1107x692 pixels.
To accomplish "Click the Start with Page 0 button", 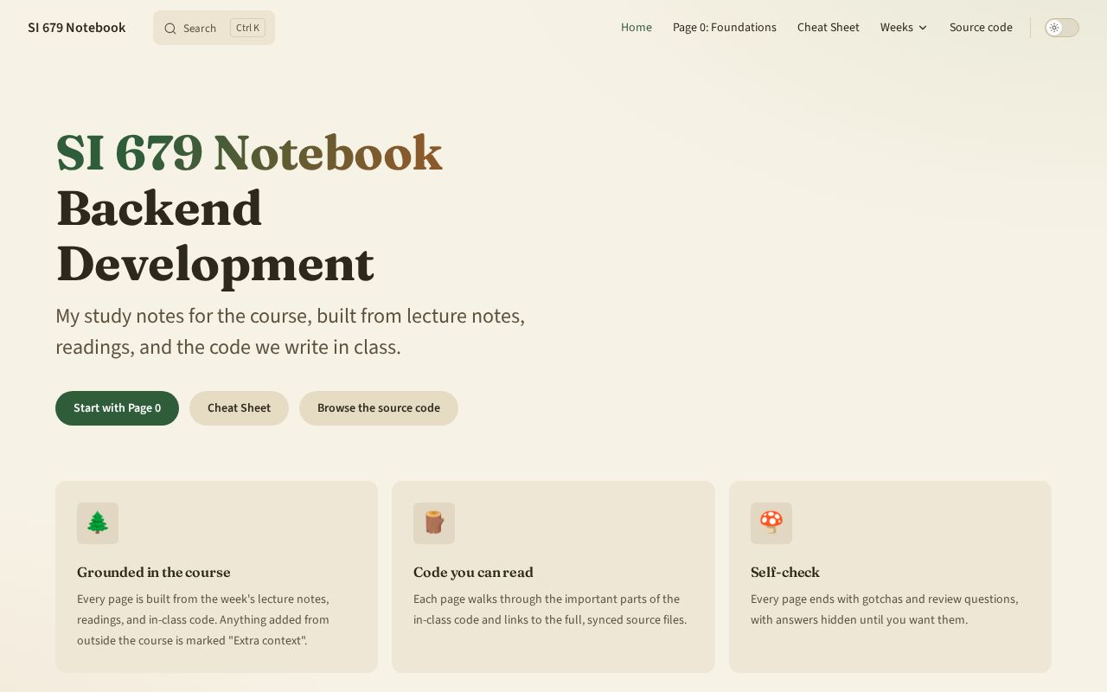I will [117, 408].
